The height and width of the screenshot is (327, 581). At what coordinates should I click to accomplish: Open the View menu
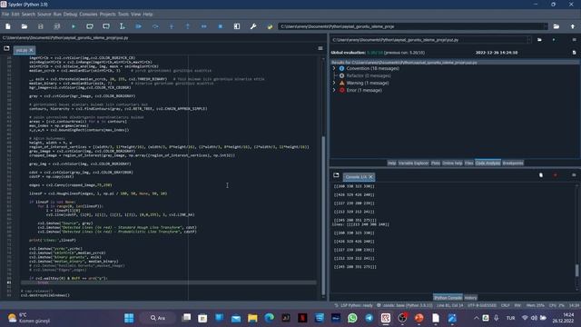pyautogui.click(x=135, y=15)
